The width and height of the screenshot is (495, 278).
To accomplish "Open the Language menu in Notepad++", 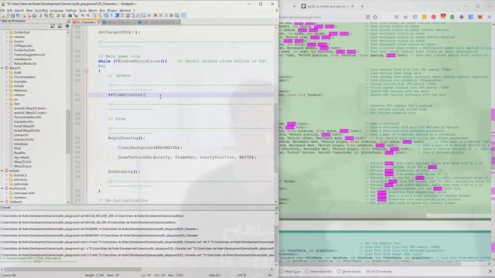I will [x=56, y=10].
